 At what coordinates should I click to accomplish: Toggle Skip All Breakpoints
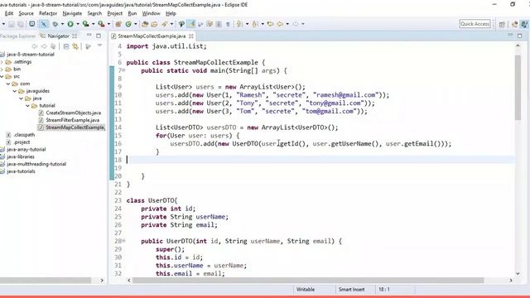click(44, 24)
